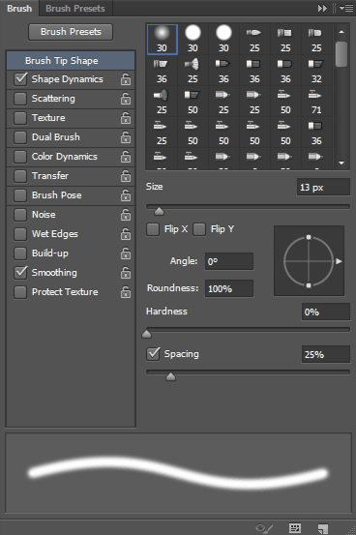The image size is (356, 535).
Task: Click the brush tip list scroll-up arrow
Action: (341, 32)
